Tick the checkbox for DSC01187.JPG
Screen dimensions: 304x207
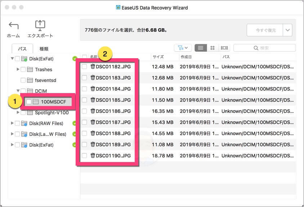(x=84, y=122)
